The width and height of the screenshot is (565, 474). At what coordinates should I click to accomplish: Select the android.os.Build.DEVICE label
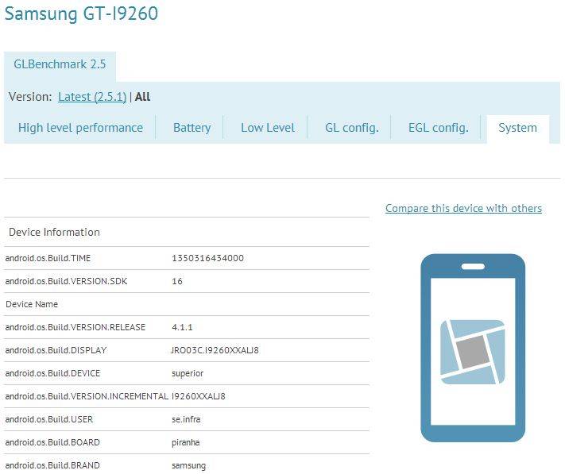point(52,373)
